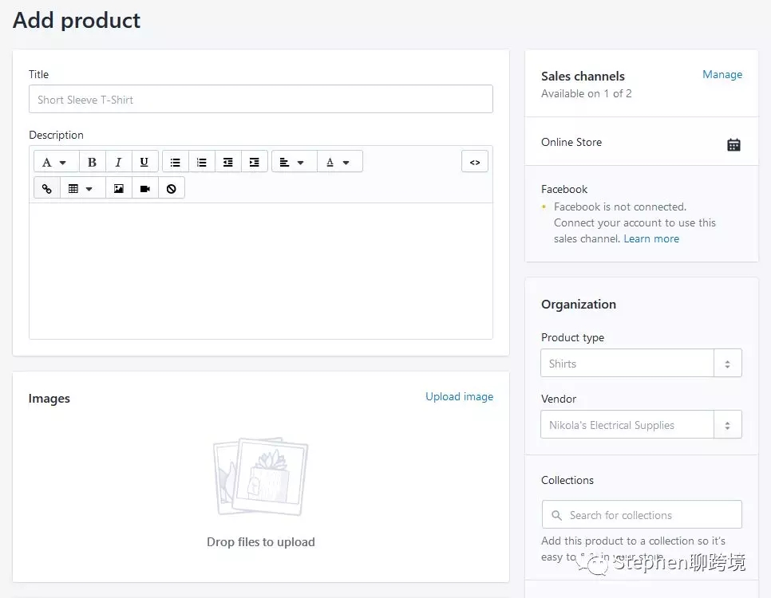Insert a hyperlink using the link icon
The height and width of the screenshot is (598, 771).
(46, 187)
